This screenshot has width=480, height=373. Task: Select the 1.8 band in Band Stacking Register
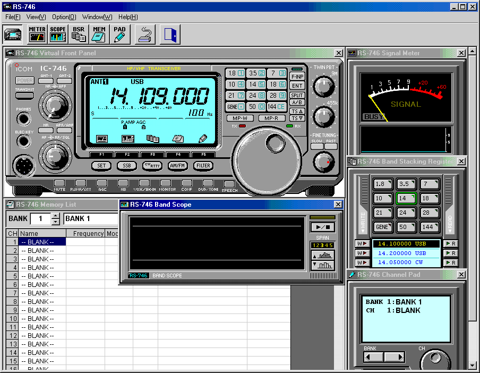click(x=382, y=184)
